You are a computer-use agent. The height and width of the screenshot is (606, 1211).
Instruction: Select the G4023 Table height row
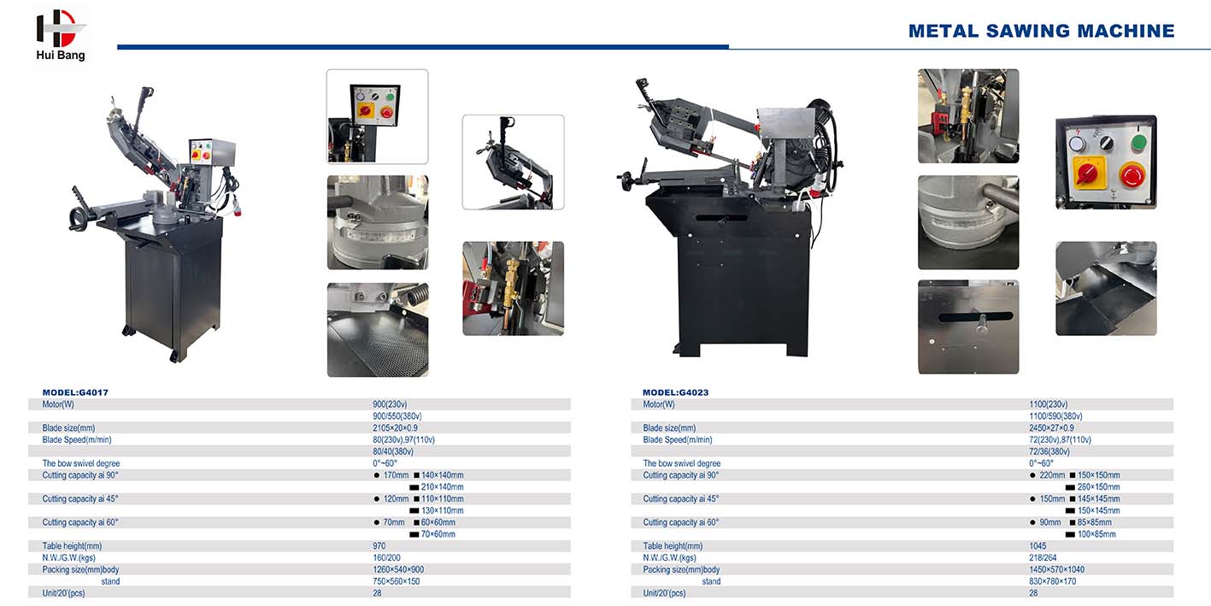pos(902,545)
